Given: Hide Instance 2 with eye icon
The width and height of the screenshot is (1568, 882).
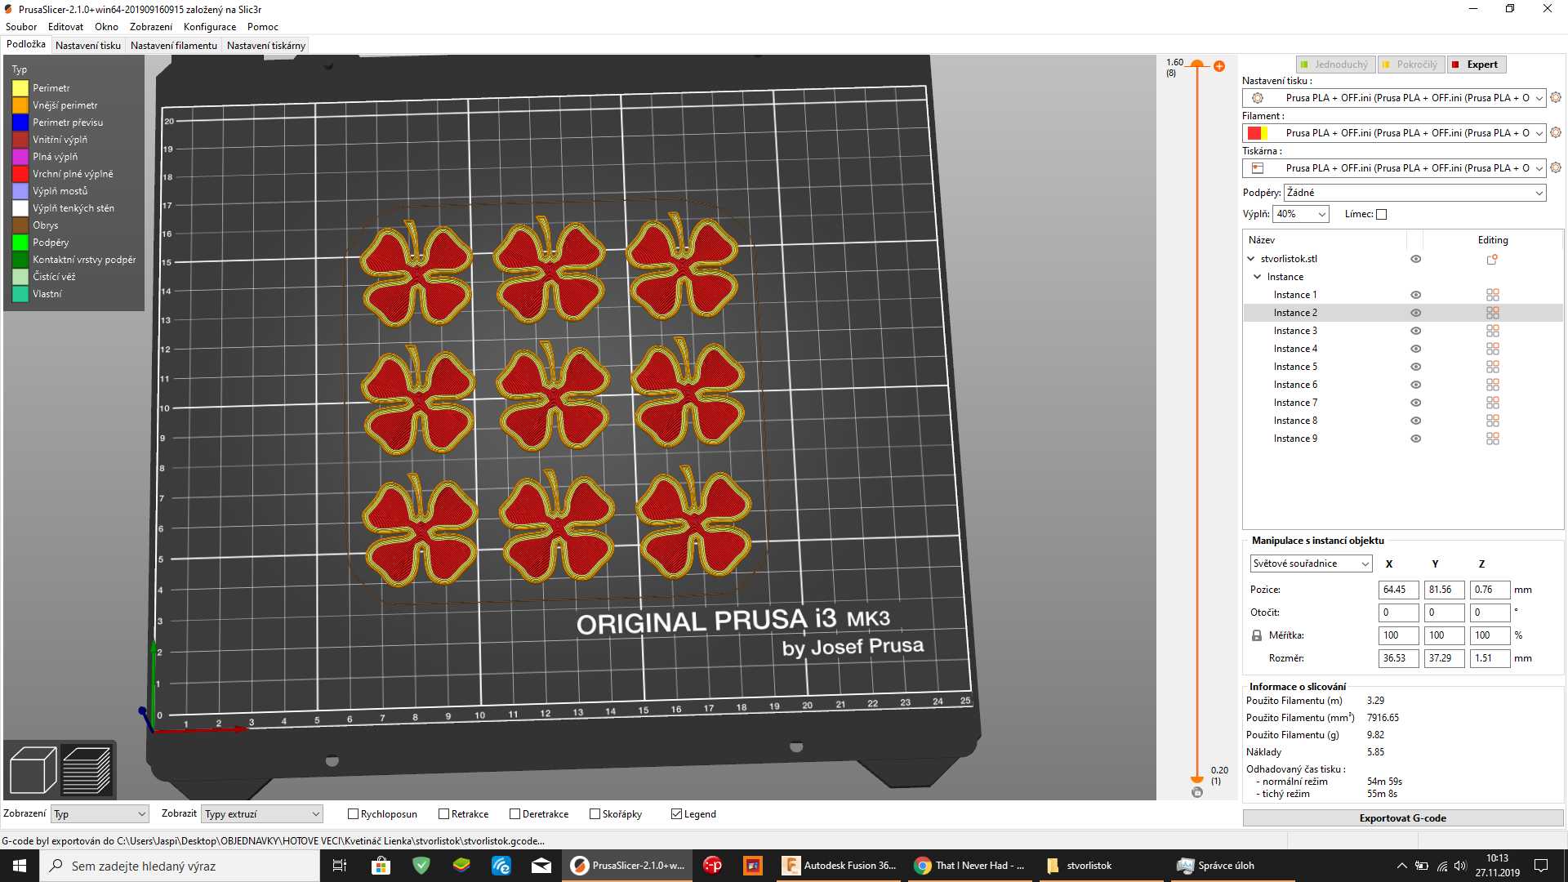Looking at the screenshot, I should (x=1416, y=313).
